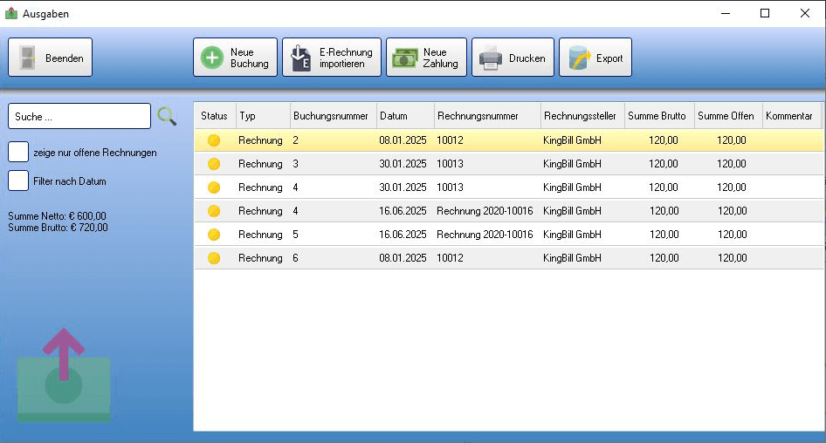826x443 pixels.
Task: Click KingBill GmbH in booking 6 row
Action: [x=572, y=258]
